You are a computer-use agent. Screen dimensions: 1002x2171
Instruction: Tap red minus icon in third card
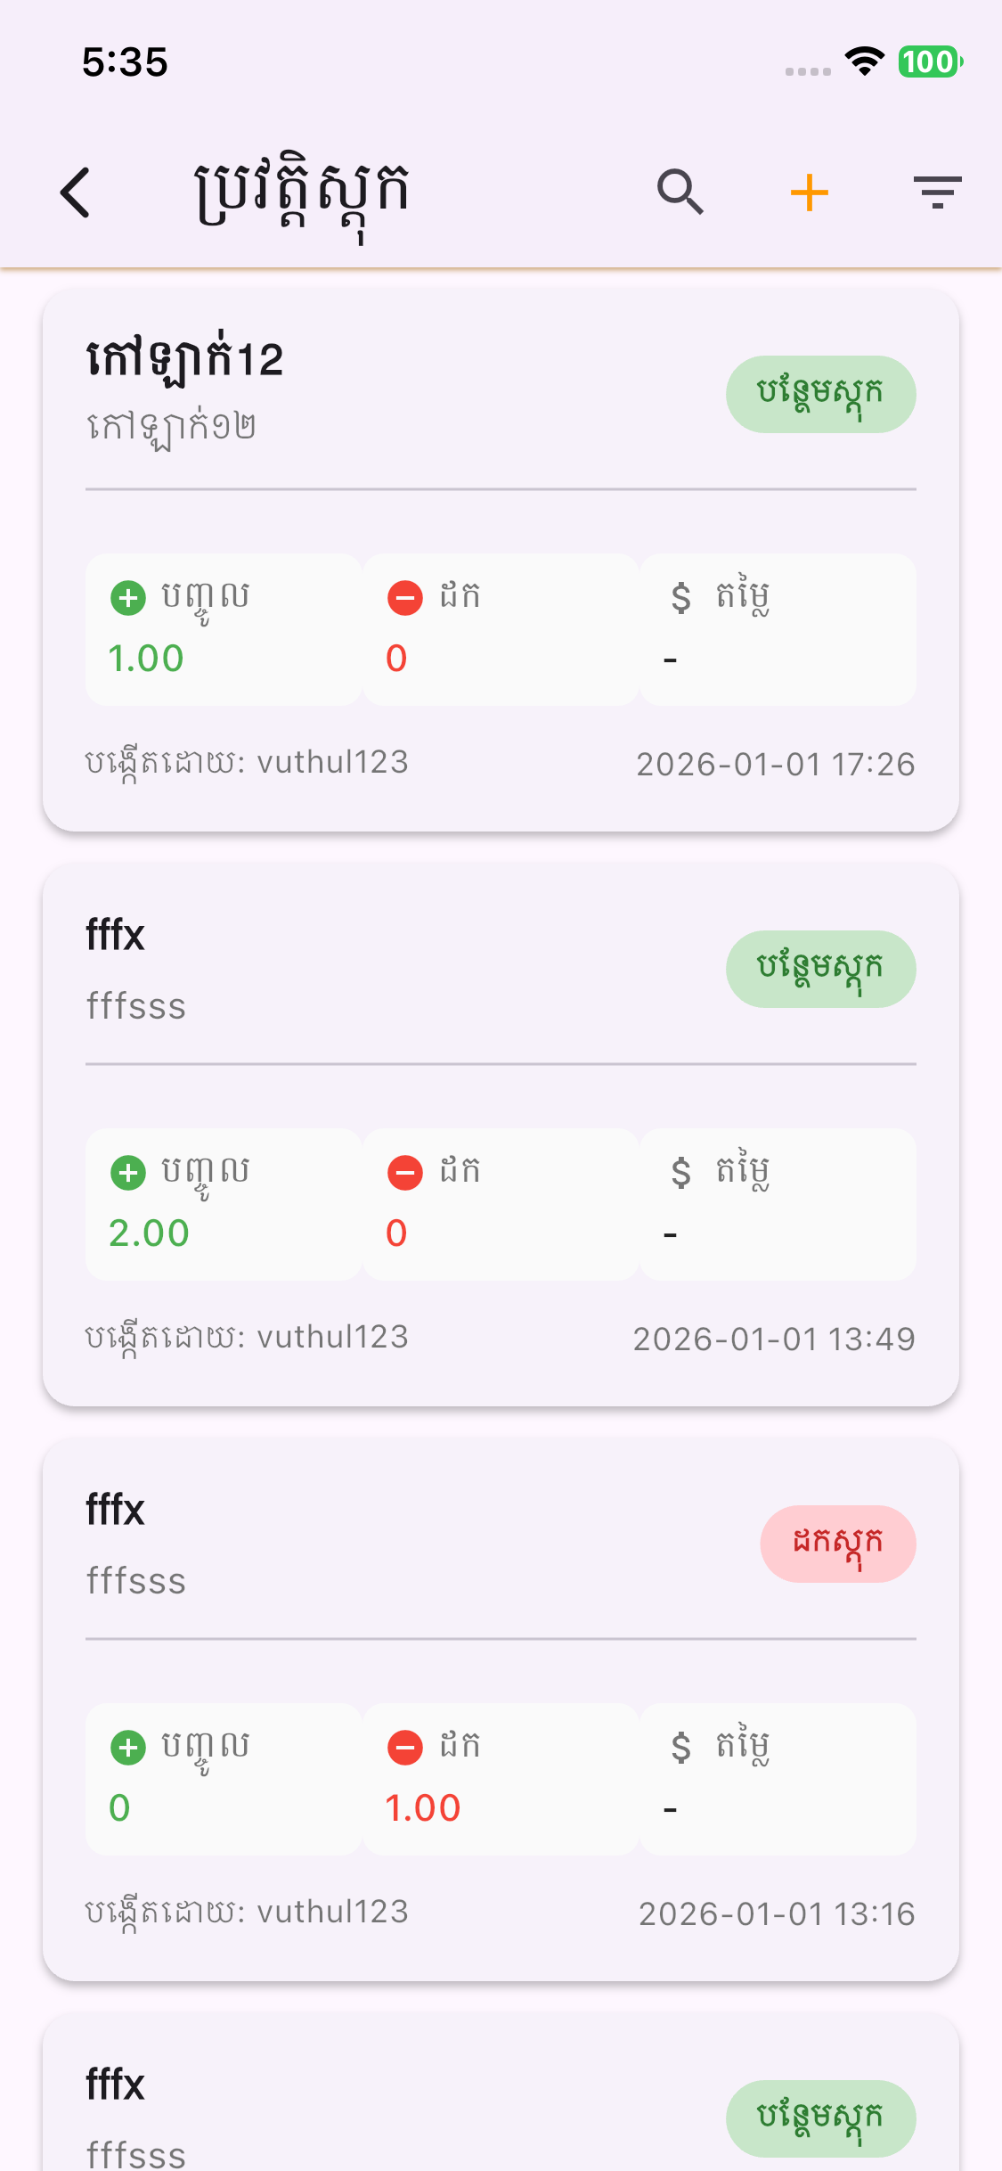tap(405, 1747)
